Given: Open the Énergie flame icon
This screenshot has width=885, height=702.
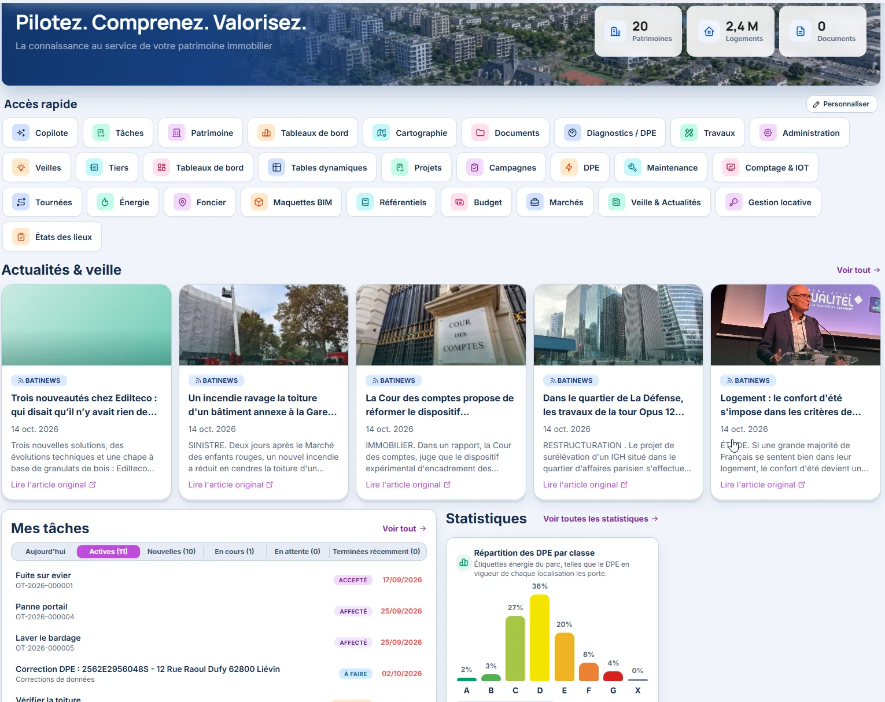Looking at the screenshot, I should point(105,202).
